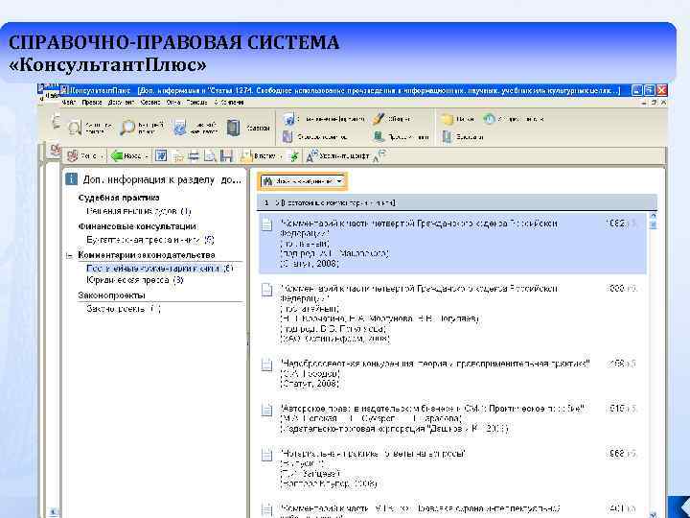Viewport: 690px width, 518px height.
Task: Open first Комментарий к части четвертой (Статут, 2008)
Action: coord(452,243)
